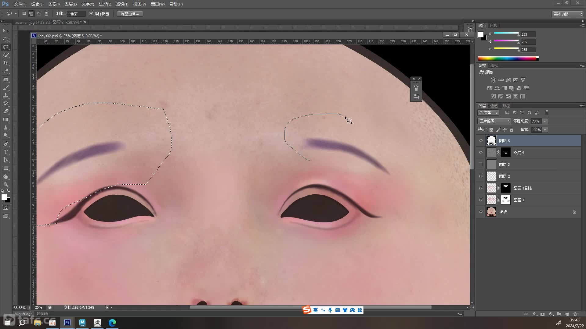This screenshot has height=329, width=586.
Task: Select the Elliptical Marquee tool
Action: tap(6, 39)
